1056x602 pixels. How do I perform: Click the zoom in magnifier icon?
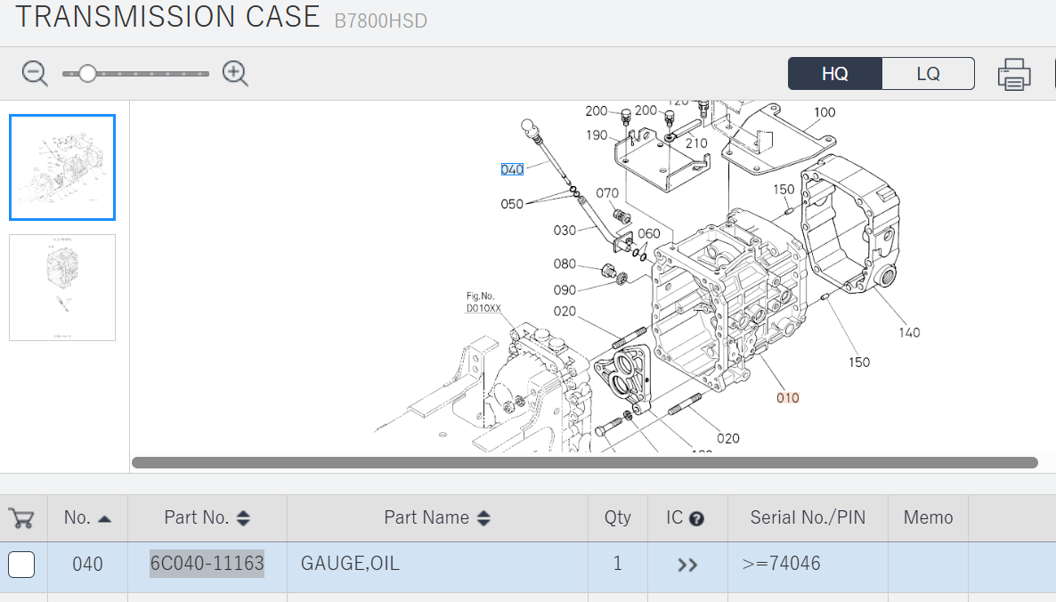(235, 73)
